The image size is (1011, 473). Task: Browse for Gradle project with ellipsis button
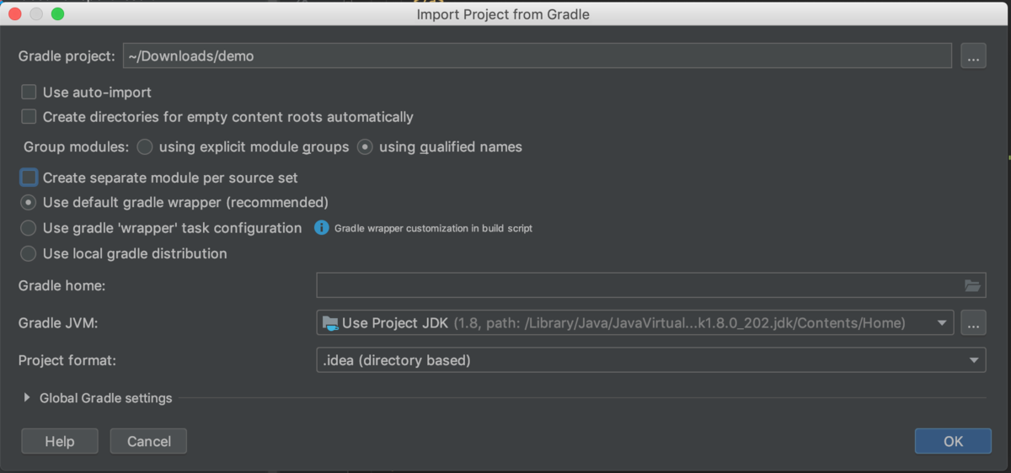973,56
